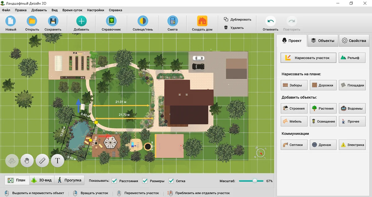This screenshot has height=197, width=372.
Task: Uncheck the Расстояния checkbox
Action: point(114,181)
